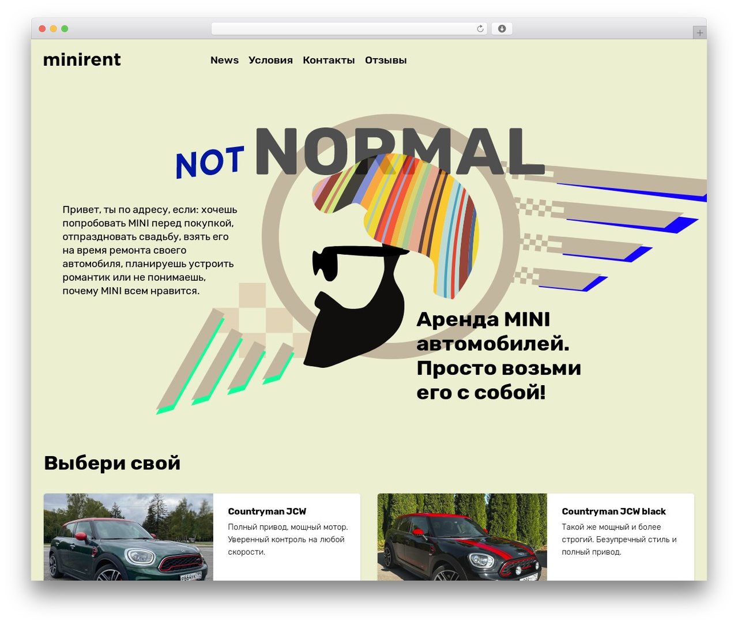Click the 'Выбери свой' heading
738x625 pixels.
[112, 463]
